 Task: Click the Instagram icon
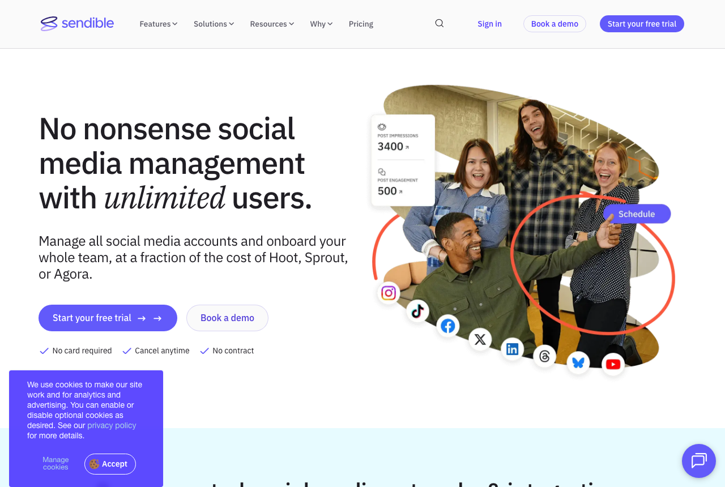(389, 293)
